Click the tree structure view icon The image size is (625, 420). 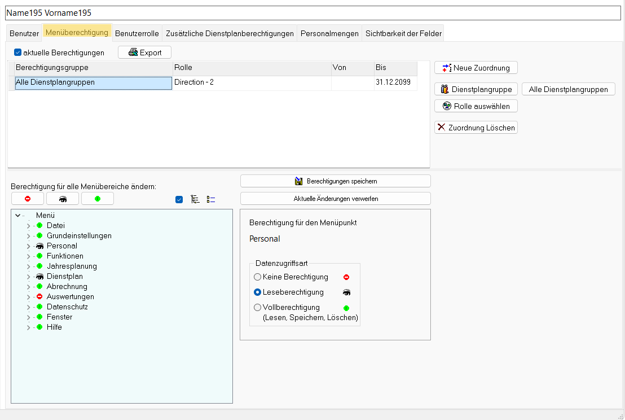coord(195,199)
